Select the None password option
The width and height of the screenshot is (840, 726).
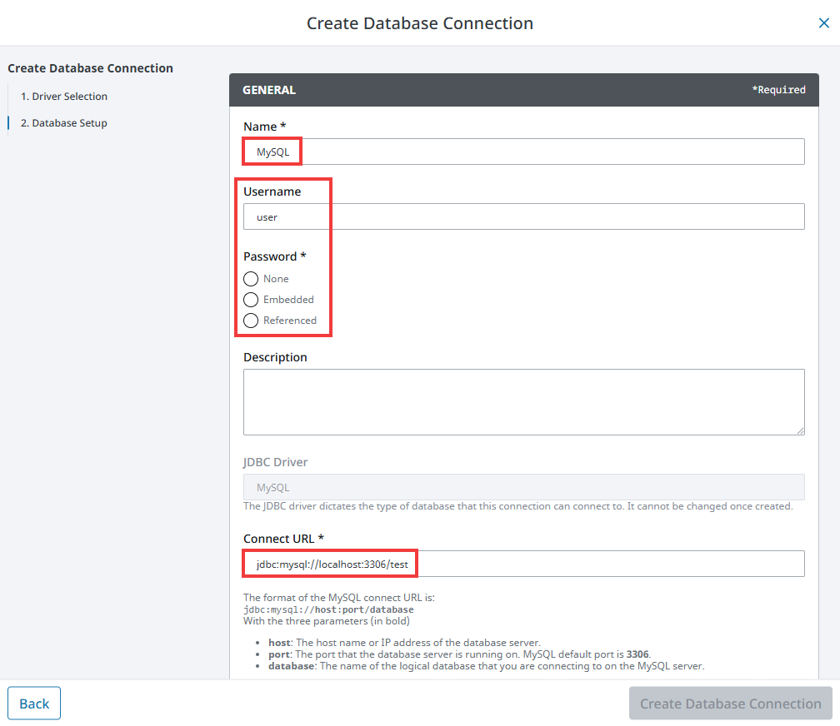point(251,279)
